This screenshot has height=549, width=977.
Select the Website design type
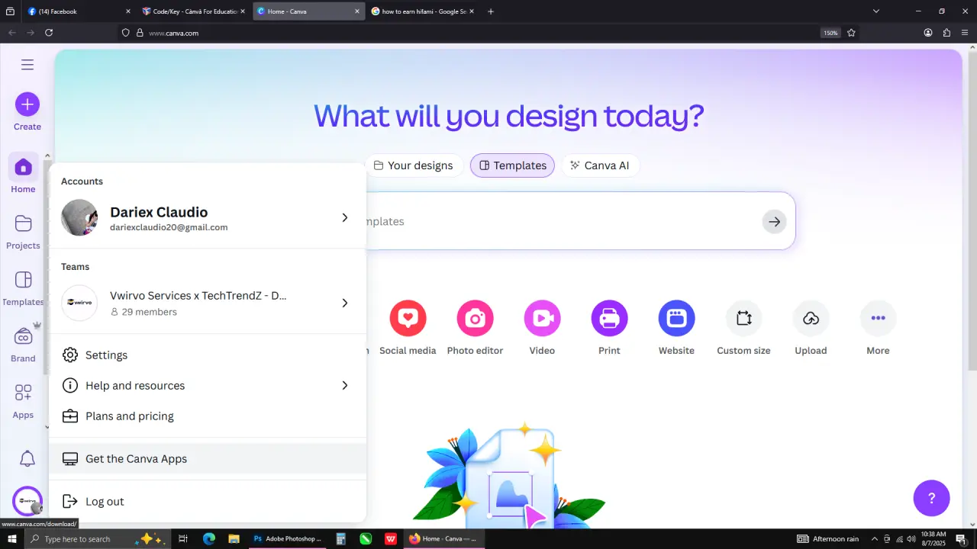[x=676, y=328]
